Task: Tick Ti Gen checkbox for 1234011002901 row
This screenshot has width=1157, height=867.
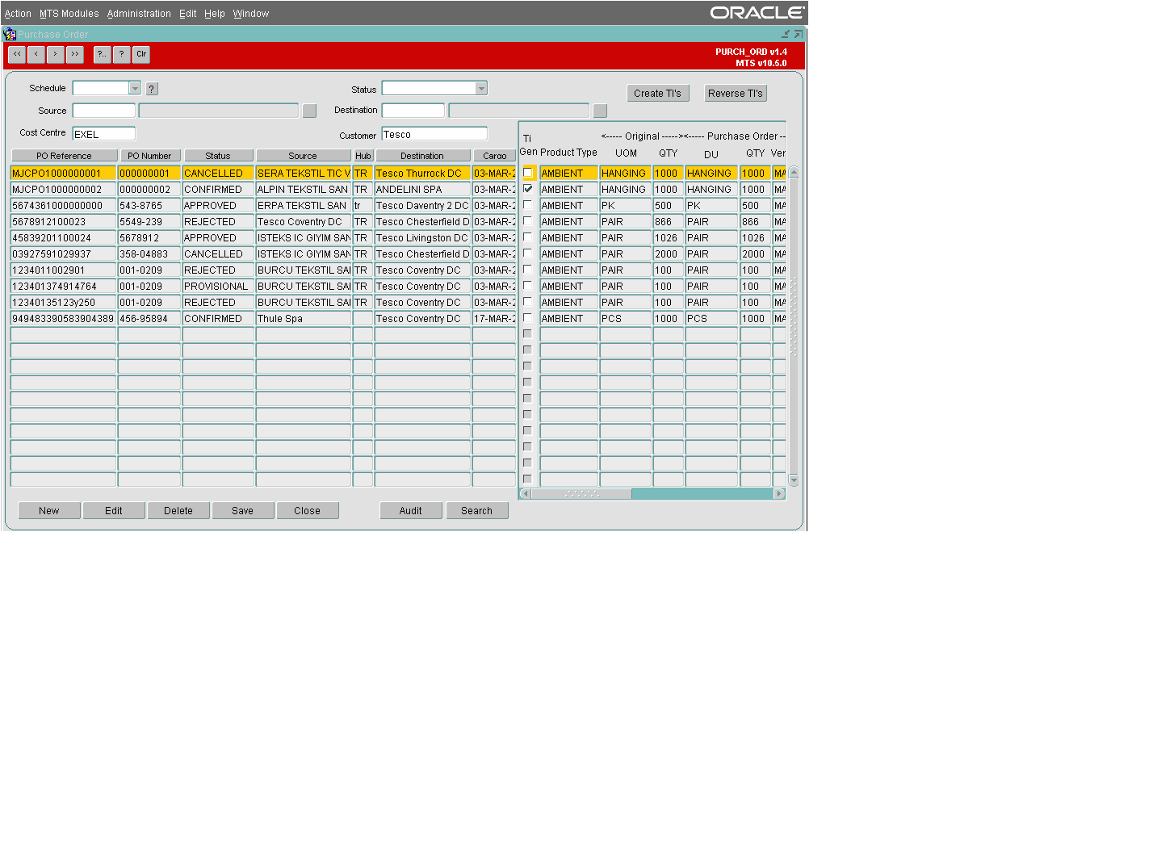Action: (528, 270)
